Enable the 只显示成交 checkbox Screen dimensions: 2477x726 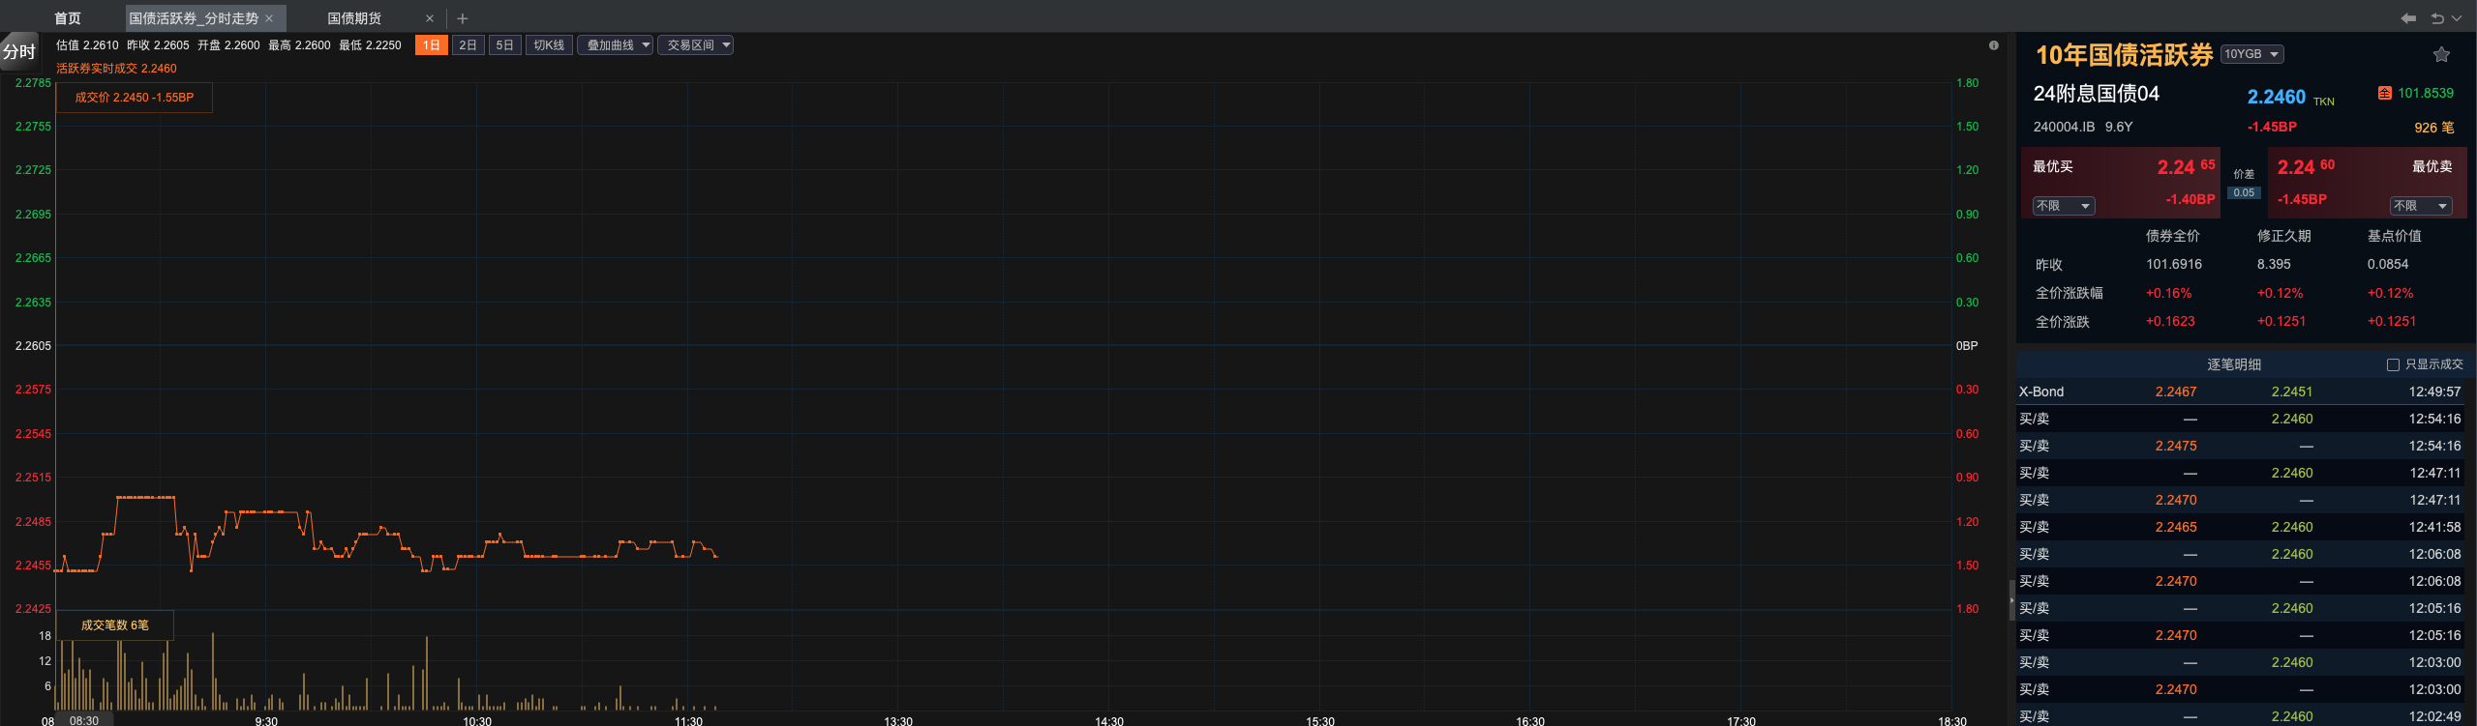pyautogui.click(x=2393, y=365)
